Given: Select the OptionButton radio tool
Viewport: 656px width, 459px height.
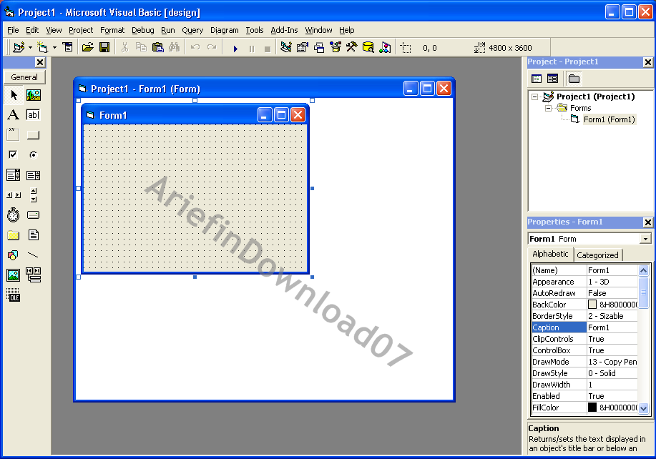Looking at the screenshot, I should click(x=33, y=154).
